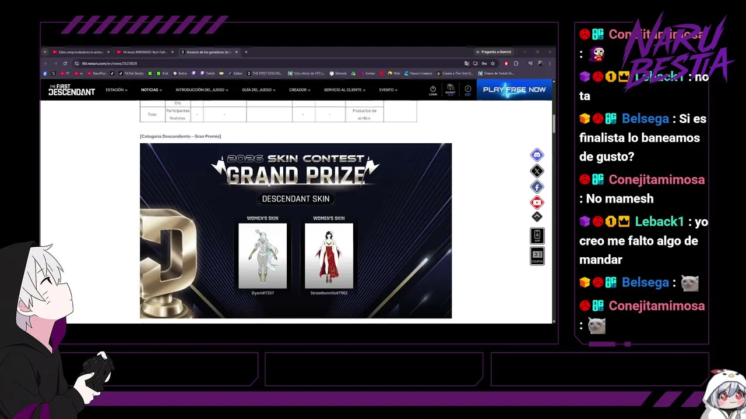746x419 pixels.
Task: Click the 'DESCENDANT SKIN' label
Action: pos(295,199)
